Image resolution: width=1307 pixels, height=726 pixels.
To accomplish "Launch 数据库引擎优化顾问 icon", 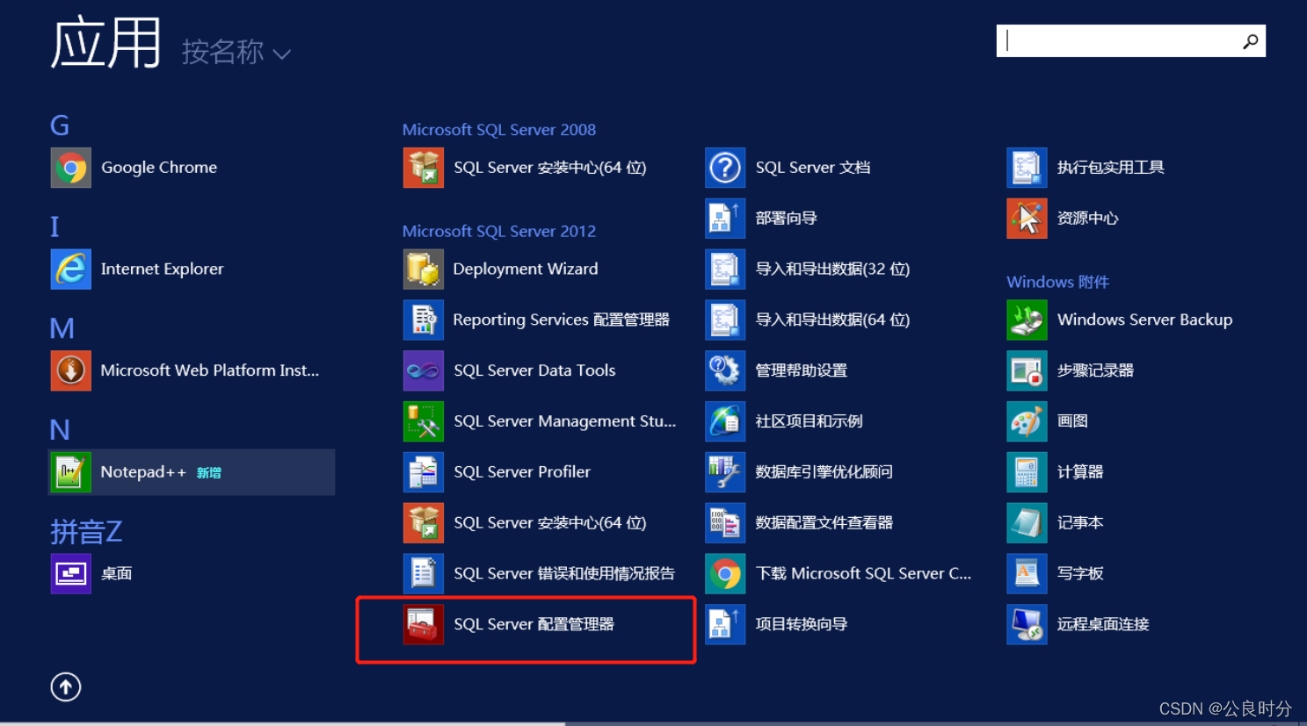I will [x=725, y=472].
